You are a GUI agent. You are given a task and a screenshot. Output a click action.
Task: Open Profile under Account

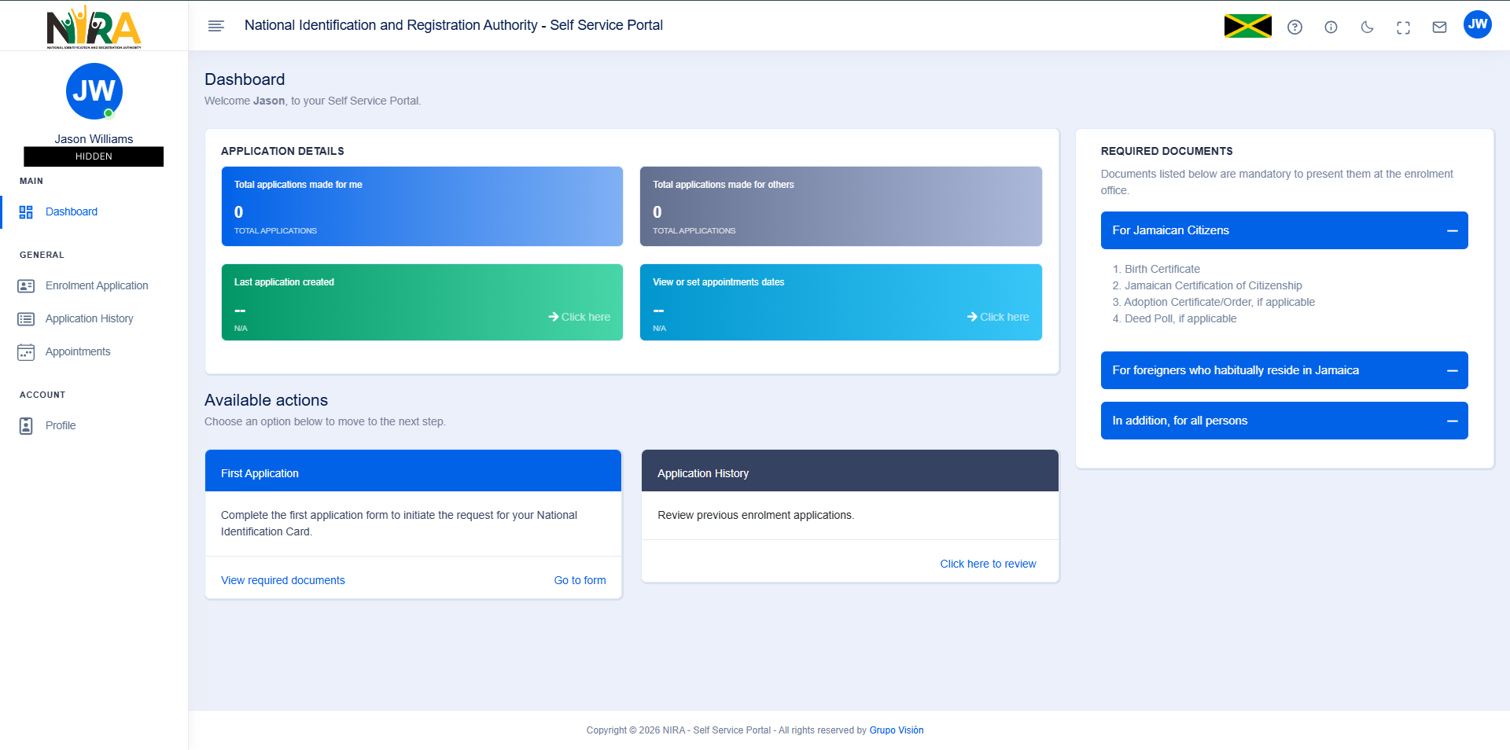coord(61,425)
